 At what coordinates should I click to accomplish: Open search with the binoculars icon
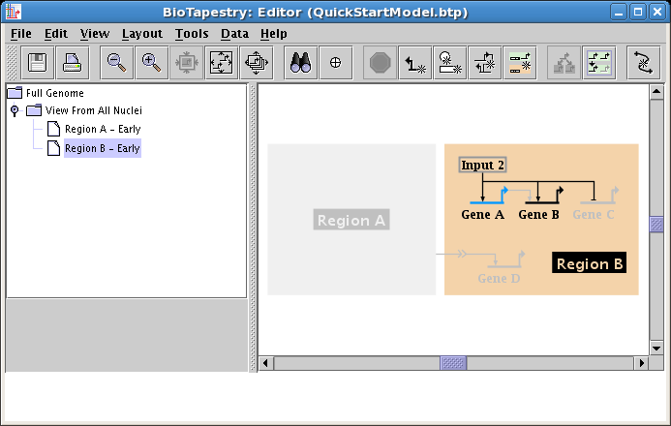click(301, 63)
